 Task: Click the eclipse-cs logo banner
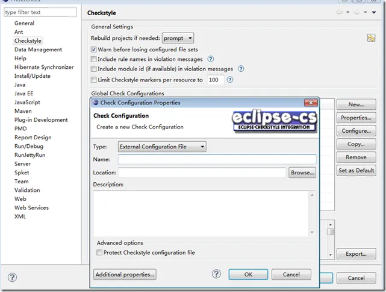tap(275, 121)
